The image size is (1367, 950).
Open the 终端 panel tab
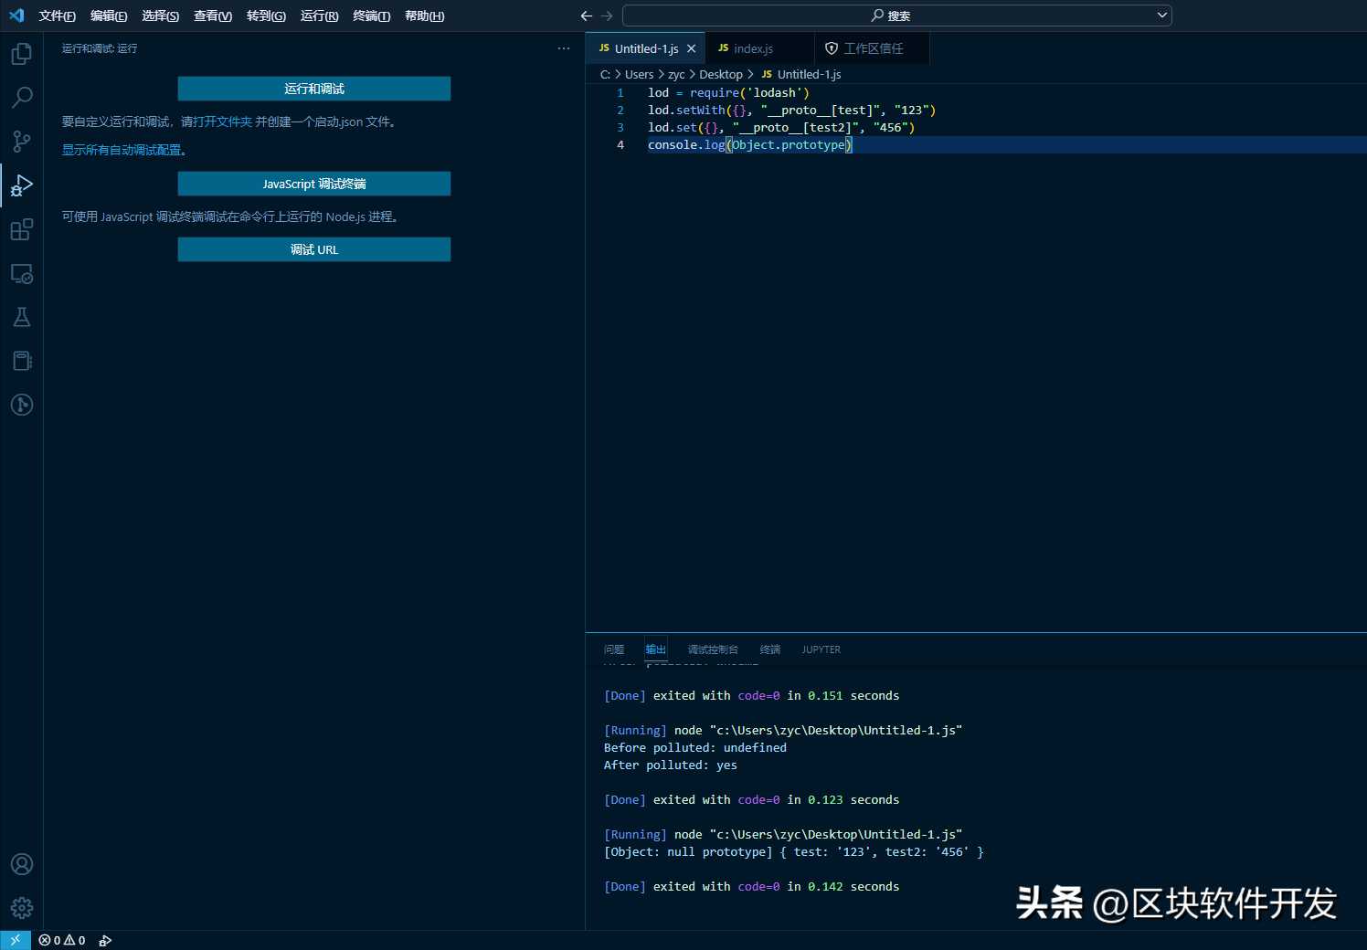tap(770, 649)
